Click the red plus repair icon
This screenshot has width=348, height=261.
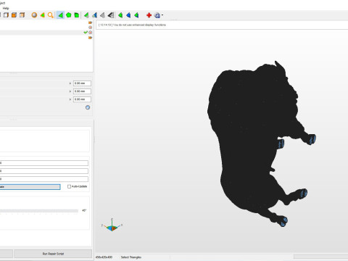tap(149, 15)
